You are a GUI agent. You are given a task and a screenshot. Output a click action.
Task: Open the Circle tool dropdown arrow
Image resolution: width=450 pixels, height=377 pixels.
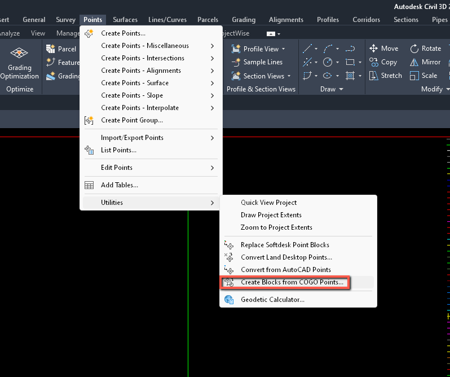[337, 62]
